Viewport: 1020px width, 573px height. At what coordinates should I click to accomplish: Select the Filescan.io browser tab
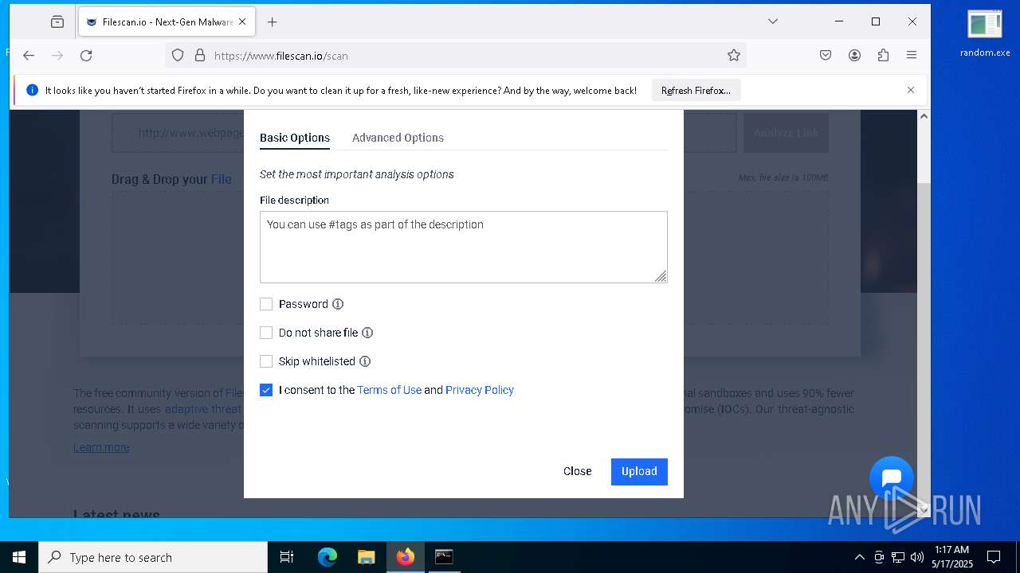167,22
